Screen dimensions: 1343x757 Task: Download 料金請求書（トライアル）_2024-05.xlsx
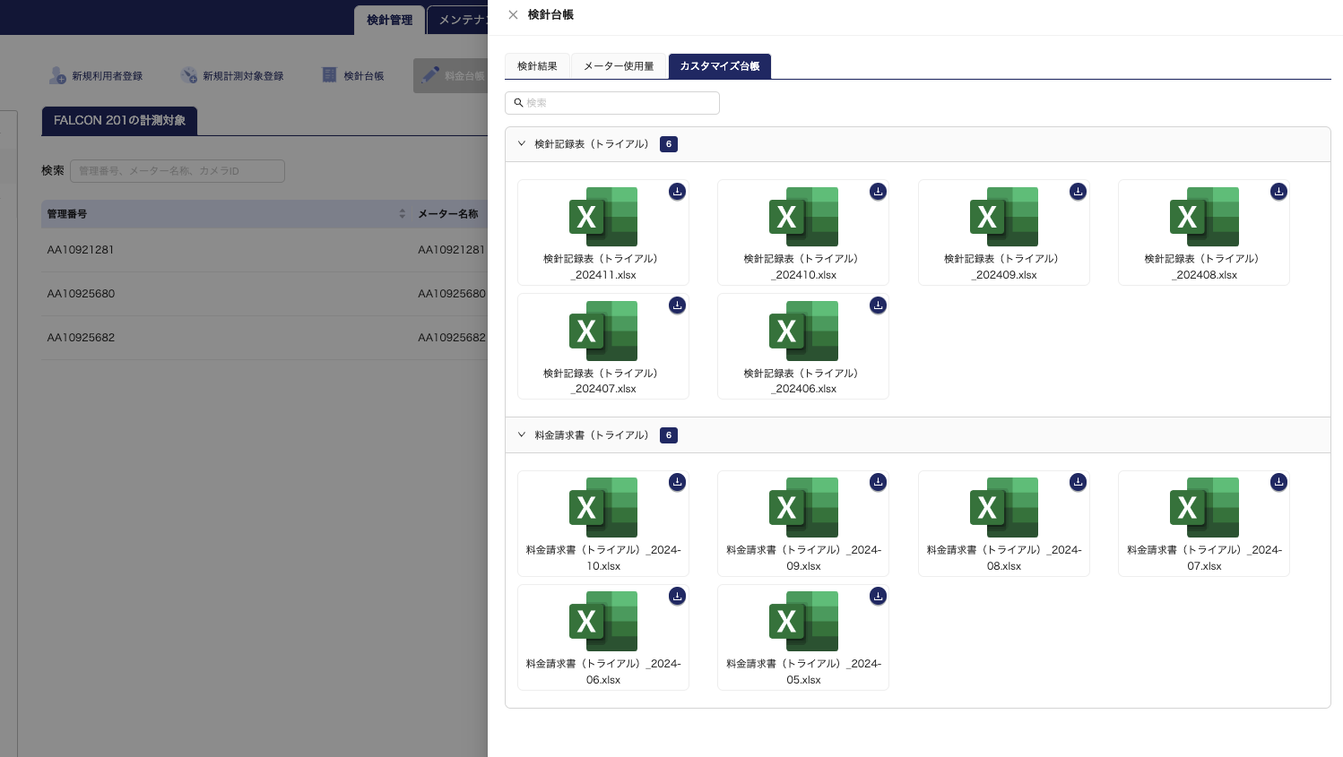point(878,597)
